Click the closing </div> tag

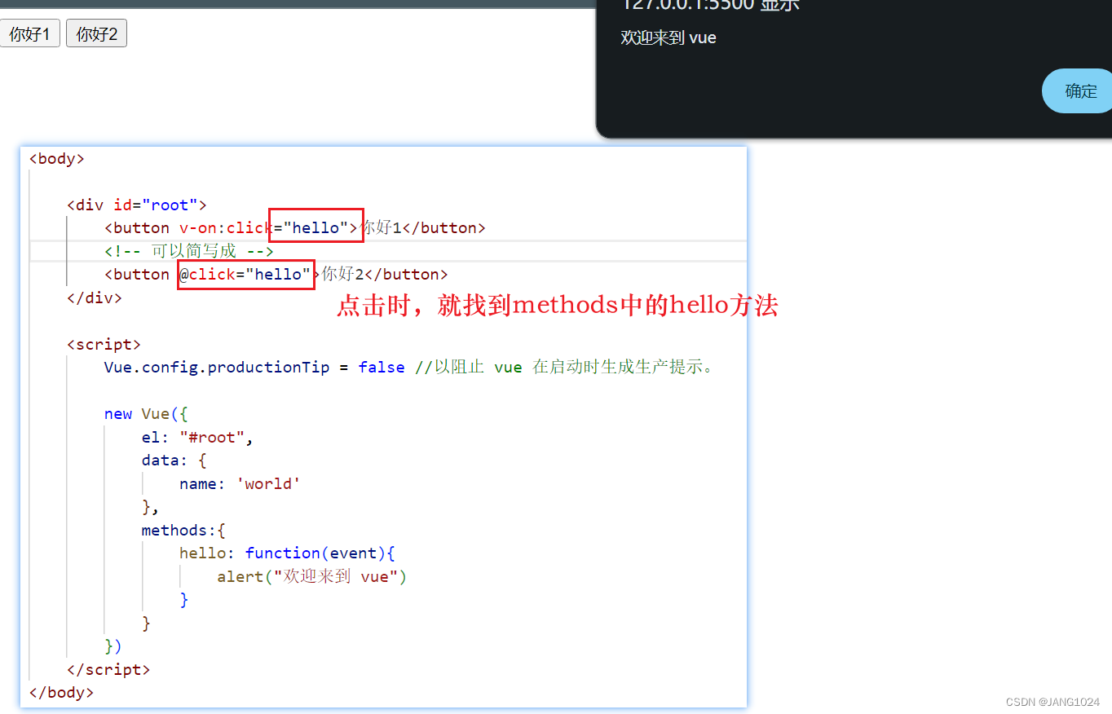[x=95, y=297]
